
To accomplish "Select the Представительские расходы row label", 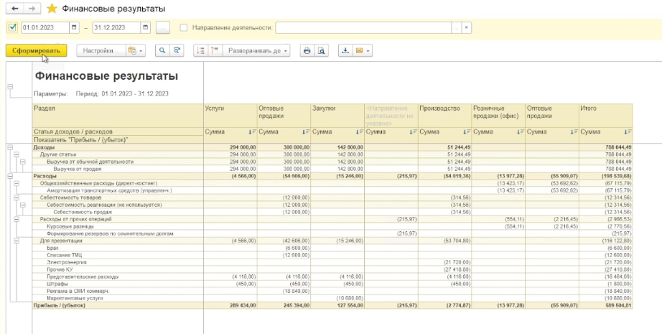I will point(83,277).
